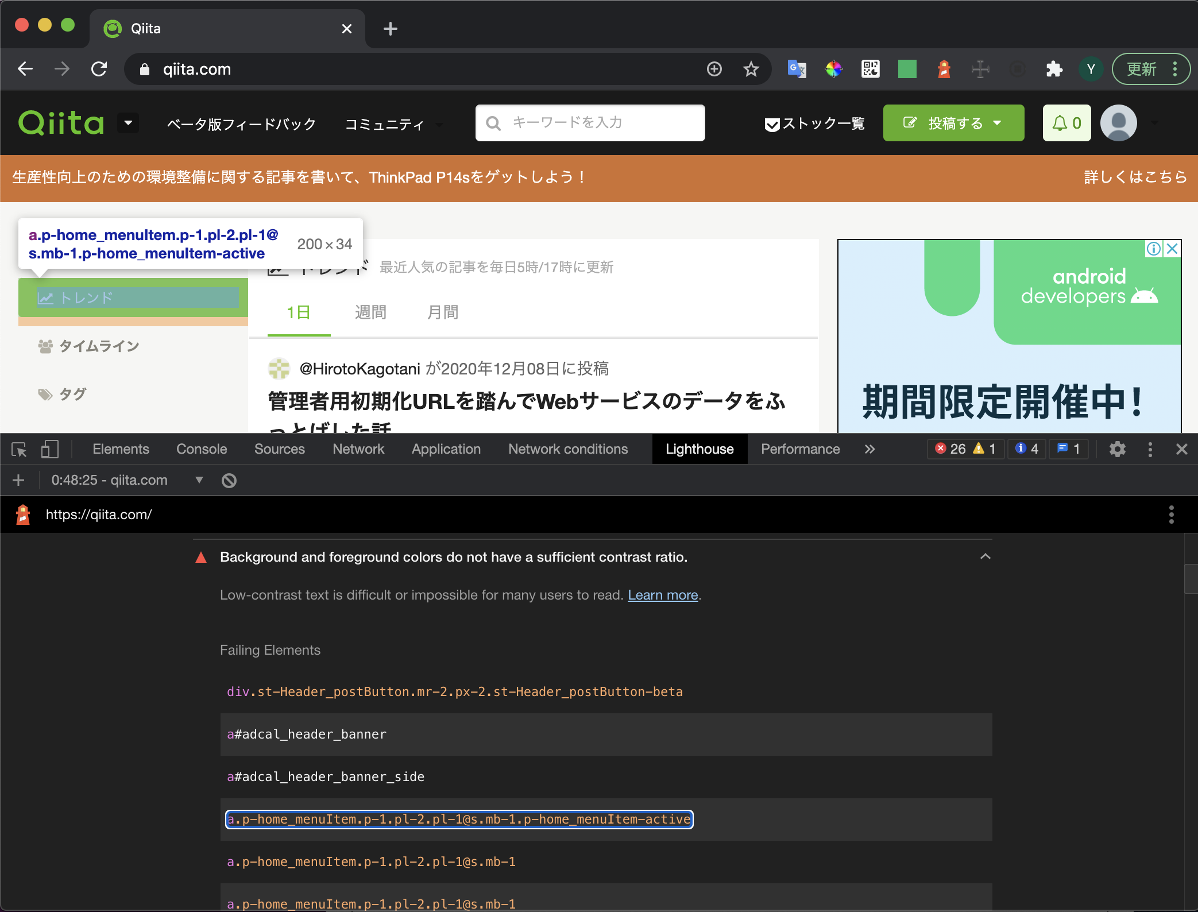Open the Learn more link about contrast

point(662,595)
